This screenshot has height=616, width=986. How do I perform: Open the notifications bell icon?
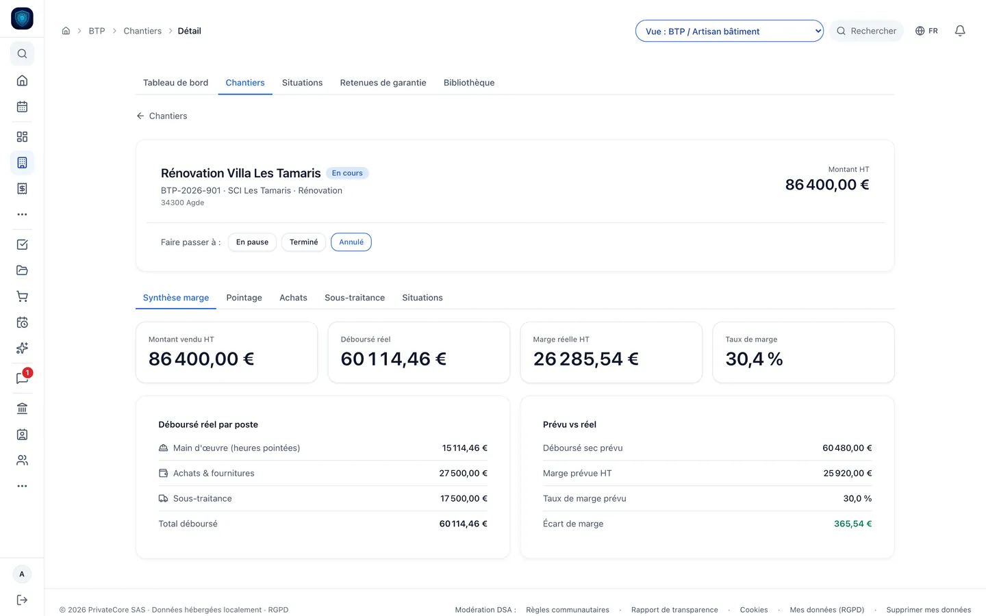[960, 31]
